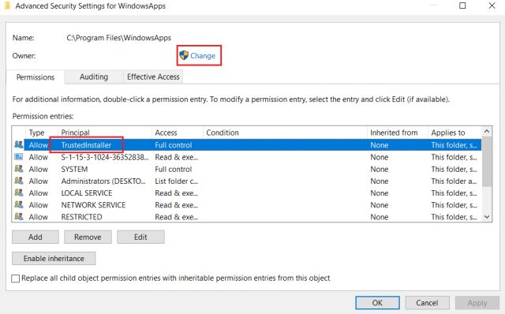505x314 pixels.
Task: Click the shield icon next to Change
Action: [184, 55]
